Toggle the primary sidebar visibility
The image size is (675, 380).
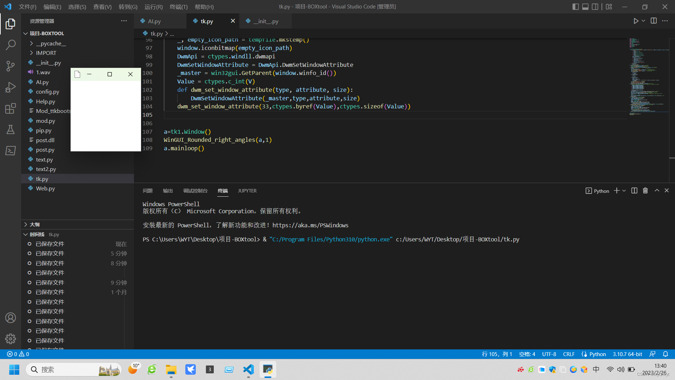point(576,7)
